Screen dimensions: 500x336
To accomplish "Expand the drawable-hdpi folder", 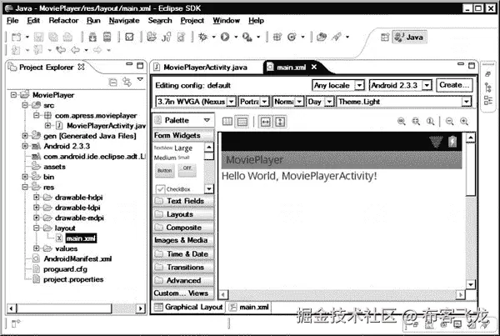I will [37, 198].
